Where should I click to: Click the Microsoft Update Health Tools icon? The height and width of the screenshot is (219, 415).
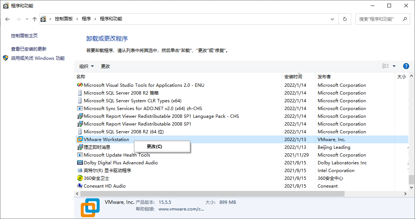point(80,155)
